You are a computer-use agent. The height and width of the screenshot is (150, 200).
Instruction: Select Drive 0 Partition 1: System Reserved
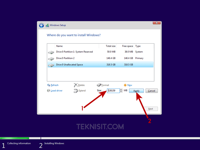point(101,52)
